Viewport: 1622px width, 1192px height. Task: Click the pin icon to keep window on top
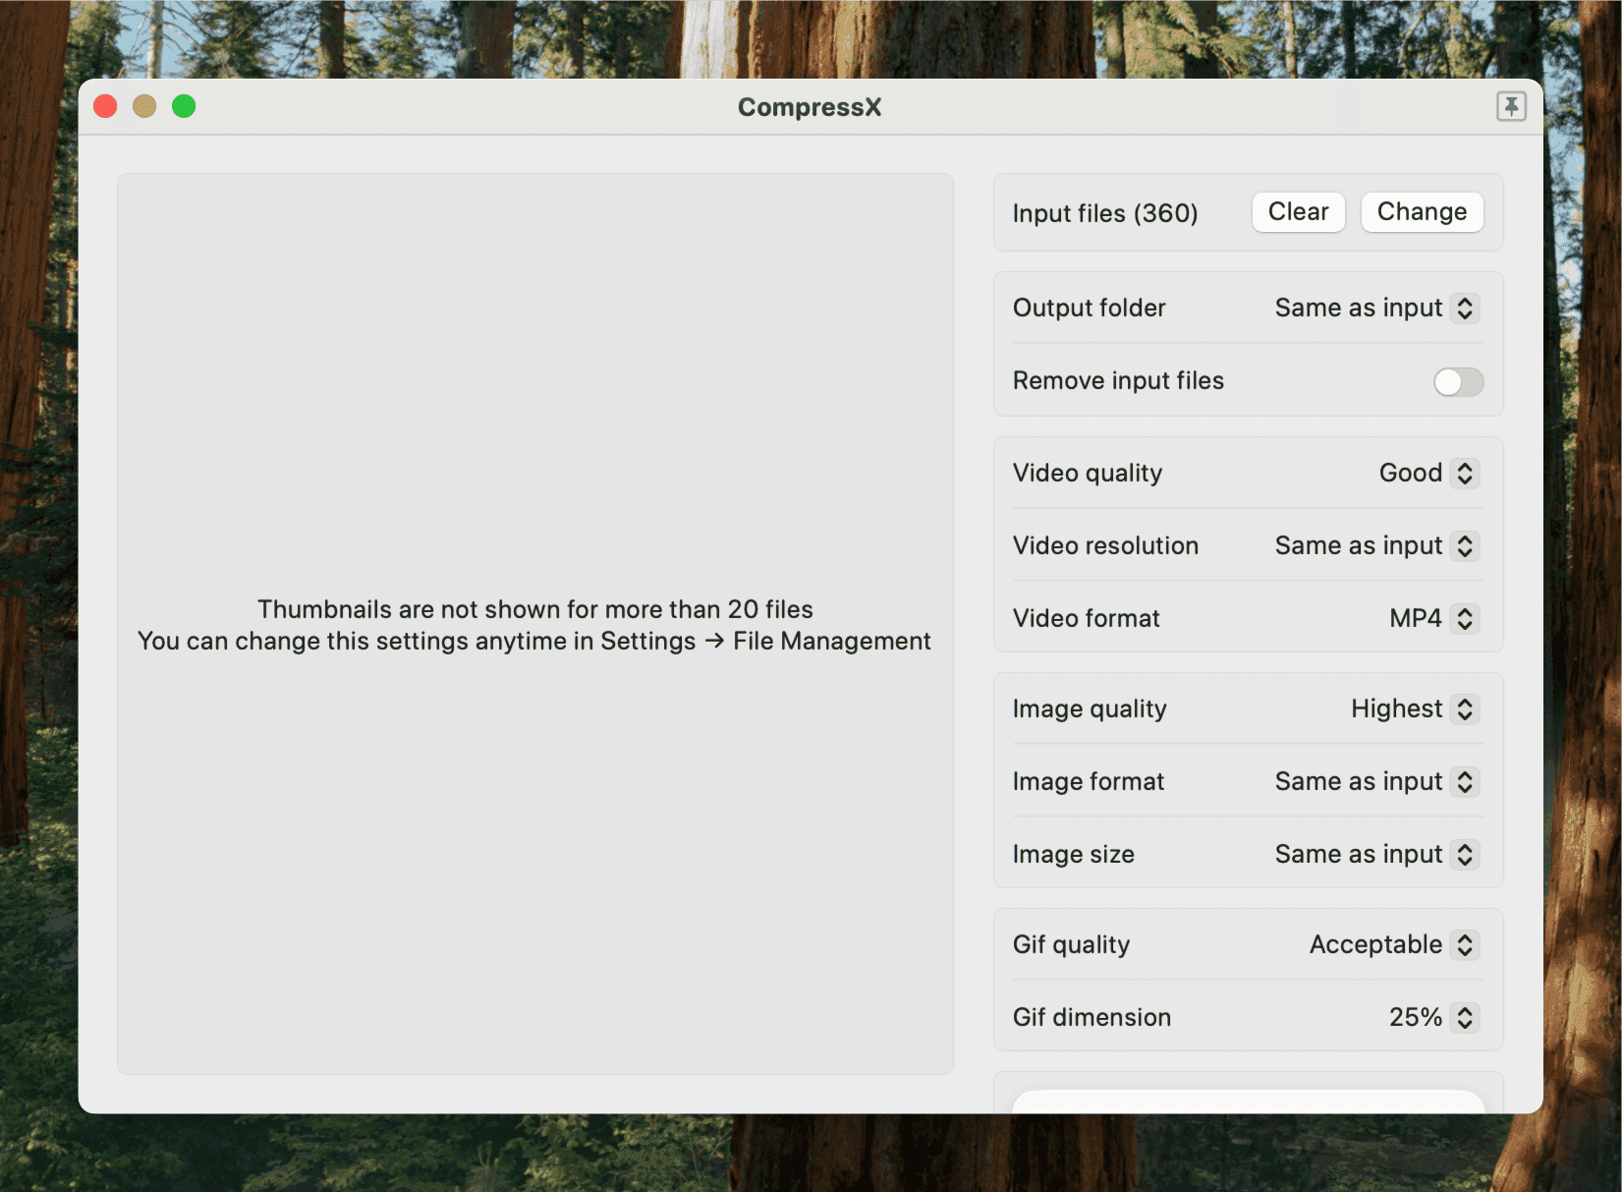(x=1511, y=106)
